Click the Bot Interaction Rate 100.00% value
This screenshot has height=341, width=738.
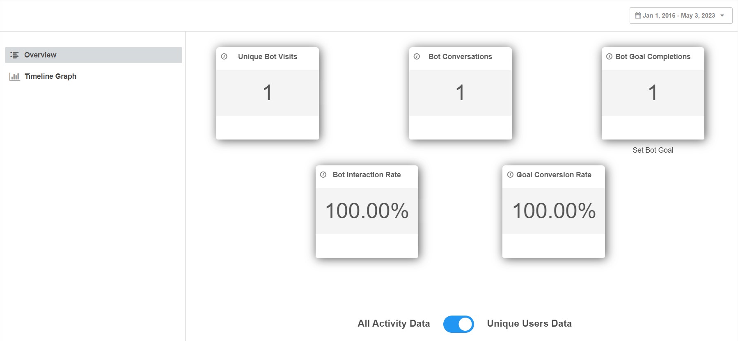(x=367, y=211)
